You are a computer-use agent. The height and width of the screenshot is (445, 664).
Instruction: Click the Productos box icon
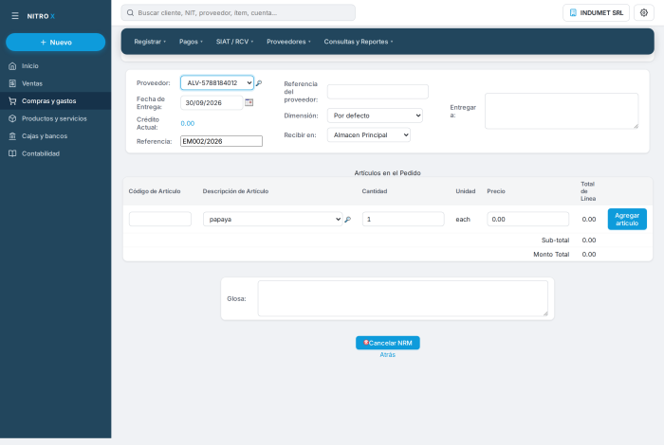[12, 118]
